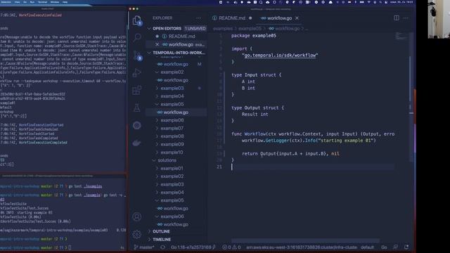Open the Source Control view icon
The image size is (450, 253).
click(x=137, y=56)
